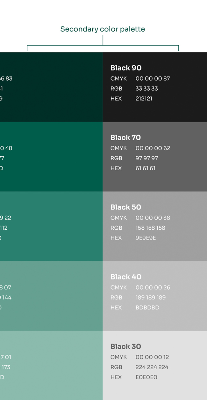The image size is (207, 400).
Task: Select the HEX value BDBDBD
Action: [x=147, y=307]
